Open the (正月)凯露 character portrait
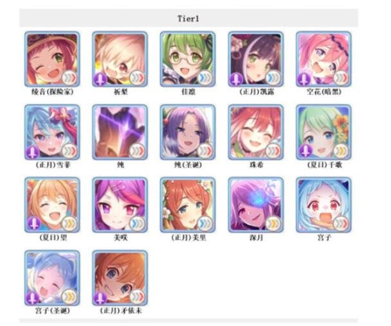Screen dimensions: 391x326 [x=256, y=59]
